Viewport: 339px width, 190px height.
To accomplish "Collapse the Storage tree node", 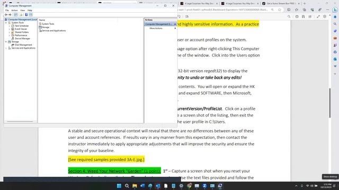I will (x=6, y=42).
